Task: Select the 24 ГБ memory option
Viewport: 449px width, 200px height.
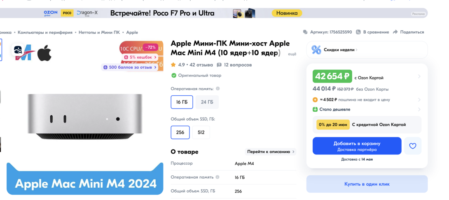Action: point(207,102)
